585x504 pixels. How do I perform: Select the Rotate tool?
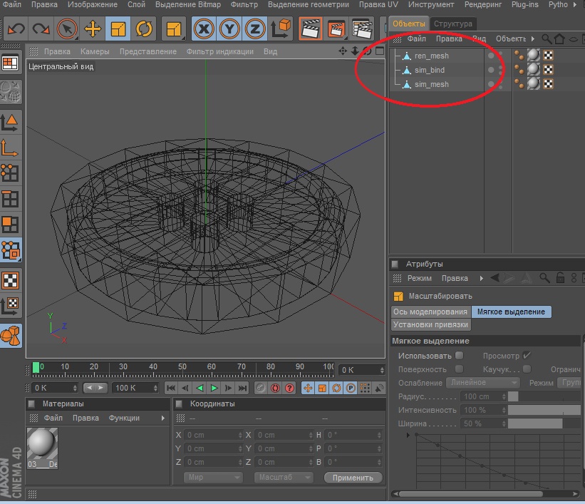click(144, 29)
